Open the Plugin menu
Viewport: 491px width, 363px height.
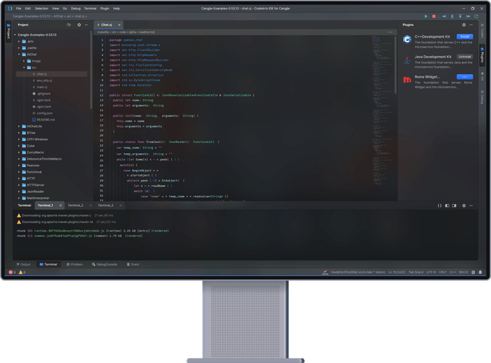click(x=104, y=9)
